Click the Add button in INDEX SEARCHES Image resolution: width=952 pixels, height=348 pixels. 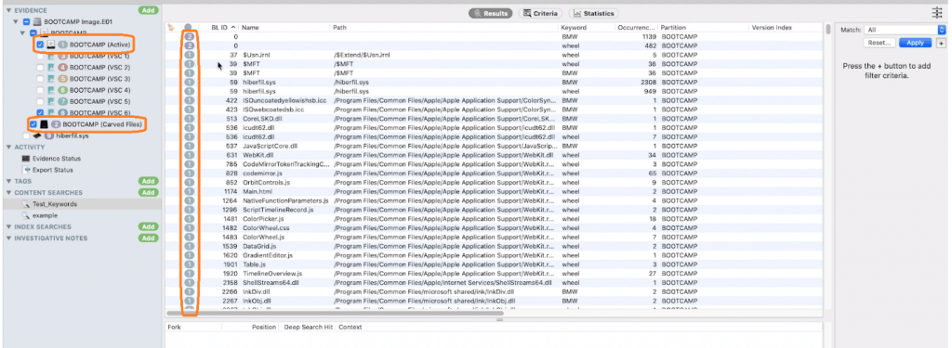[x=147, y=226]
